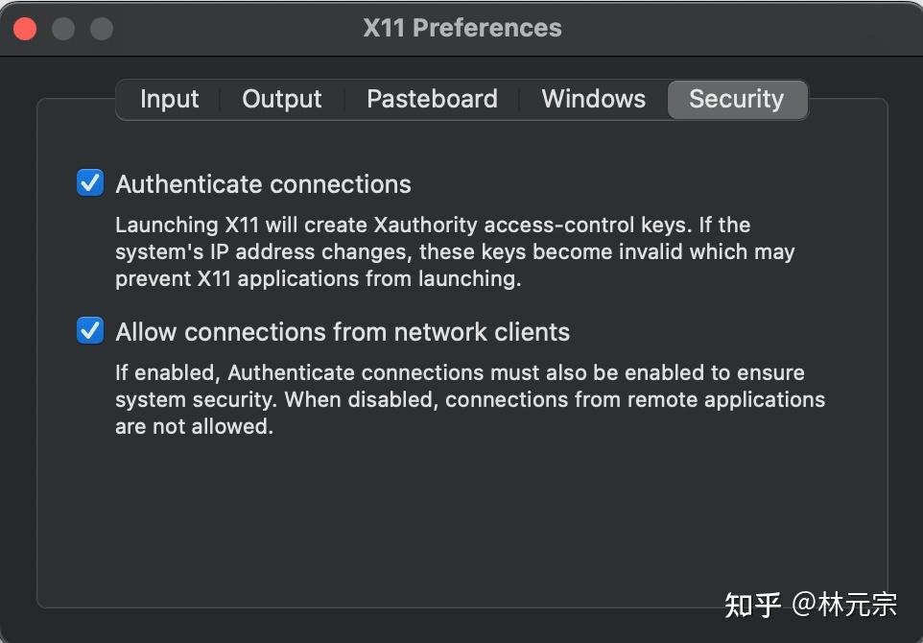923x643 pixels.
Task: Select the Security tab
Action: pos(737,99)
